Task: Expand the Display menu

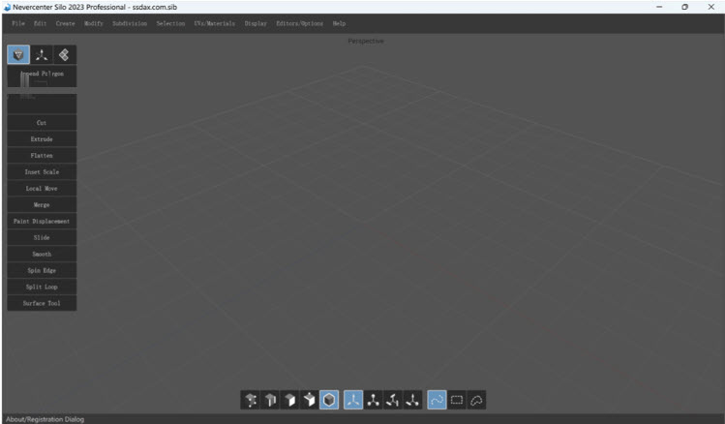Action: point(256,23)
